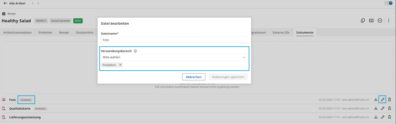396x124 pixels.
Task: Delete the Qualitätskarte document
Action: click(390, 108)
